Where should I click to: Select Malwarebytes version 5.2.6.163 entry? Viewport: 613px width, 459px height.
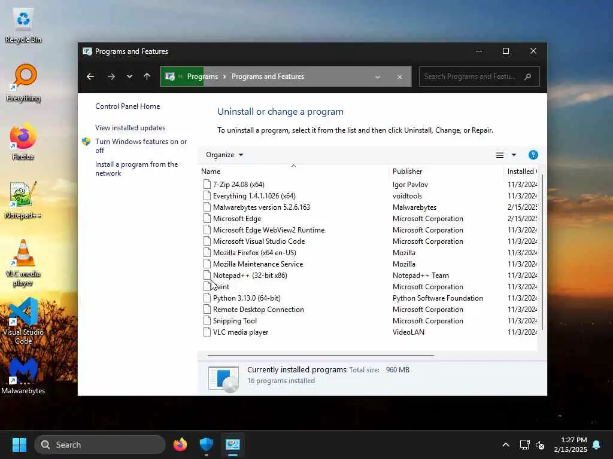pyautogui.click(x=369, y=207)
